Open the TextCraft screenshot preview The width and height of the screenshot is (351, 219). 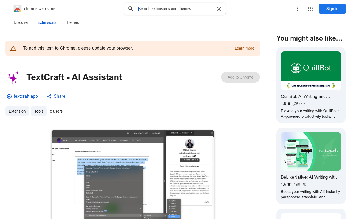click(x=133, y=174)
